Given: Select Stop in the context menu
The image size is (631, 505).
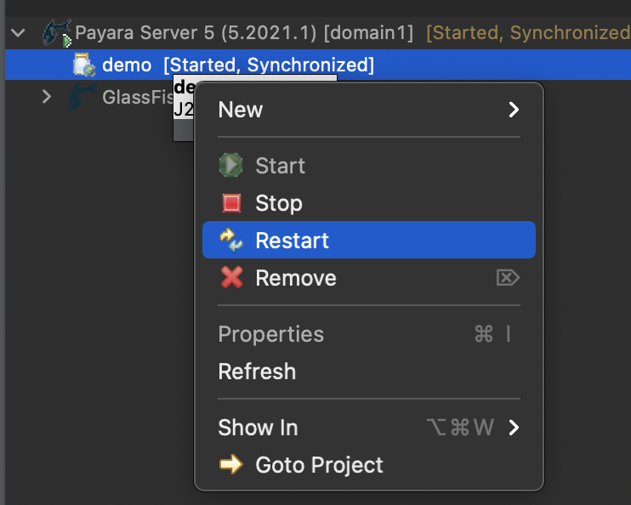Looking at the screenshot, I should [x=279, y=203].
